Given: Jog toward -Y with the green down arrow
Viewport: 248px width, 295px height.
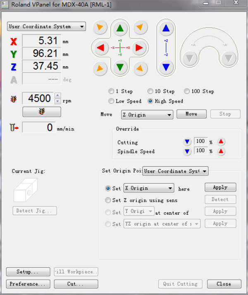Looking at the screenshot, I should (120, 67).
